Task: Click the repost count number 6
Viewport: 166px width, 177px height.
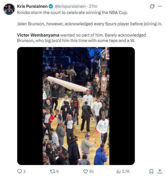Action: coord(57,171)
